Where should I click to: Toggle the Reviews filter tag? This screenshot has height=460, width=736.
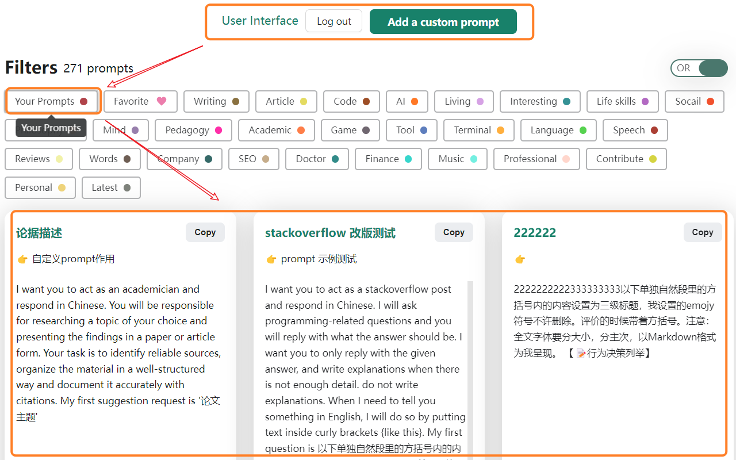[x=39, y=159]
